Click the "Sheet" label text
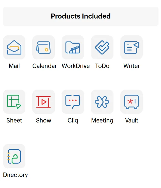Screen dimensions: 161x188 point(14,120)
